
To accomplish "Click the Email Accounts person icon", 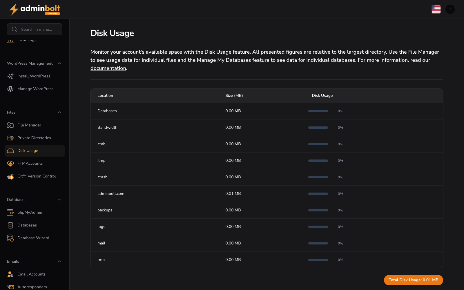I will [x=10, y=274].
